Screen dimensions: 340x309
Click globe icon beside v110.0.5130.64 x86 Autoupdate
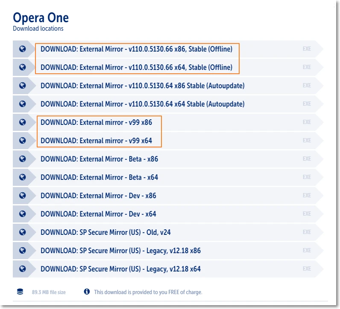pos(23,86)
